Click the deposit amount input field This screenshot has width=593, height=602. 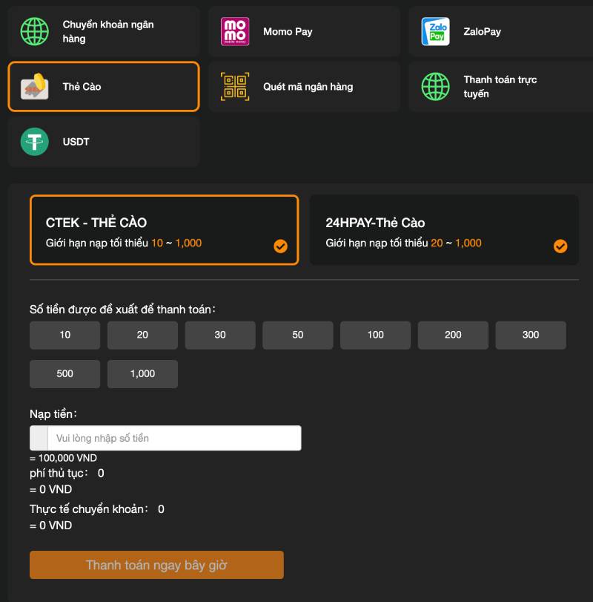click(x=173, y=438)
